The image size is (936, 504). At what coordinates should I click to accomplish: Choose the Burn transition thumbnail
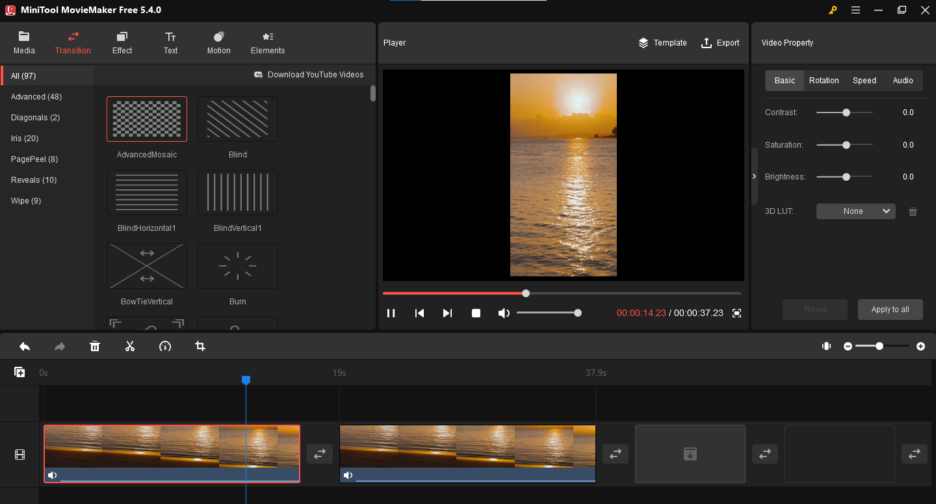click(238, 266)
